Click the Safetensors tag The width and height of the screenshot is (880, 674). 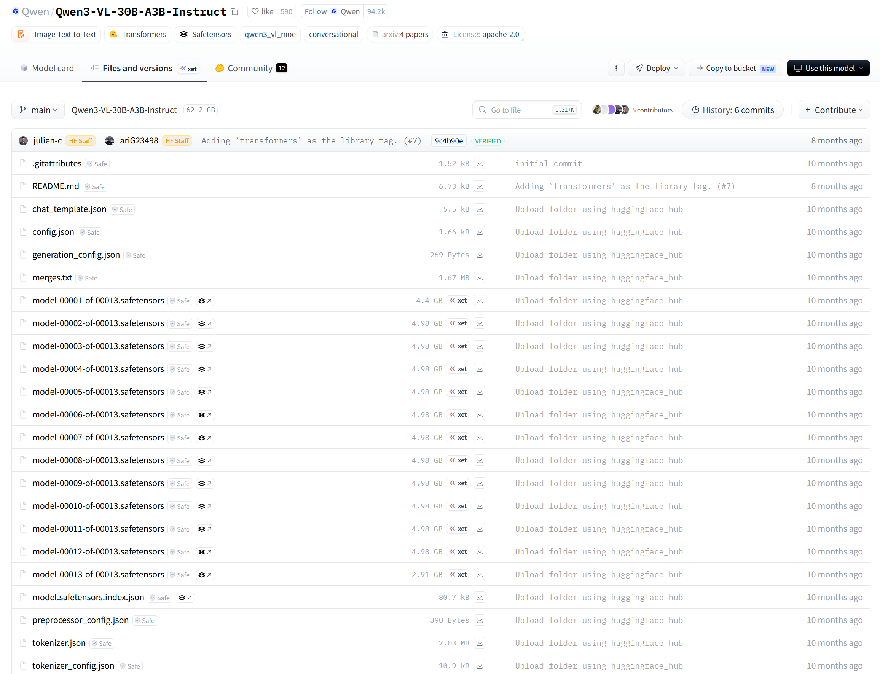(x=206, y=35)
